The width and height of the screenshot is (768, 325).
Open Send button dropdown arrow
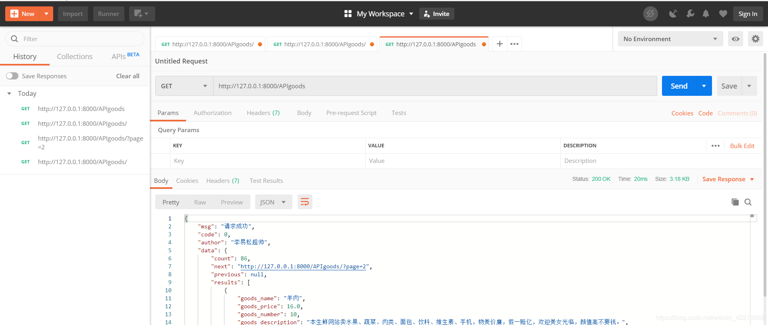[x=704, y=86]
